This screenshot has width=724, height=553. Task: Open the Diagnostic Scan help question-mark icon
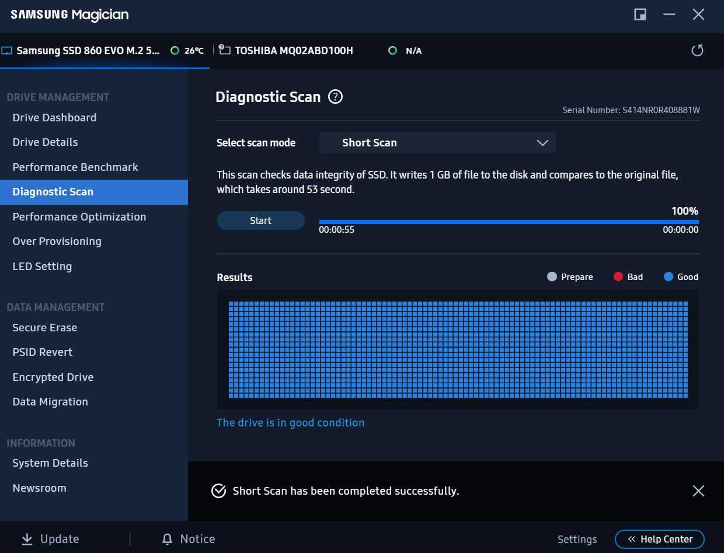(x=335, y=97)
